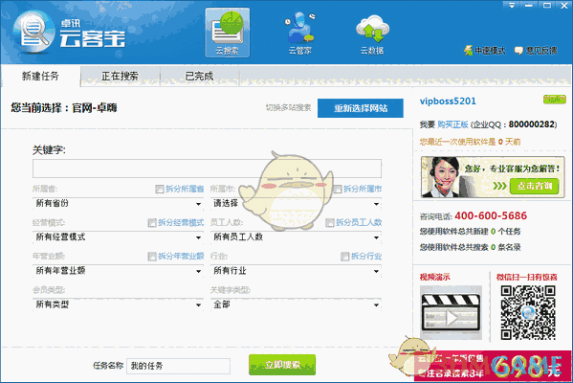The width and height of the screenshot is (573, 383).
Task: Select the 新建任务 tab
Action: [40, 76]
